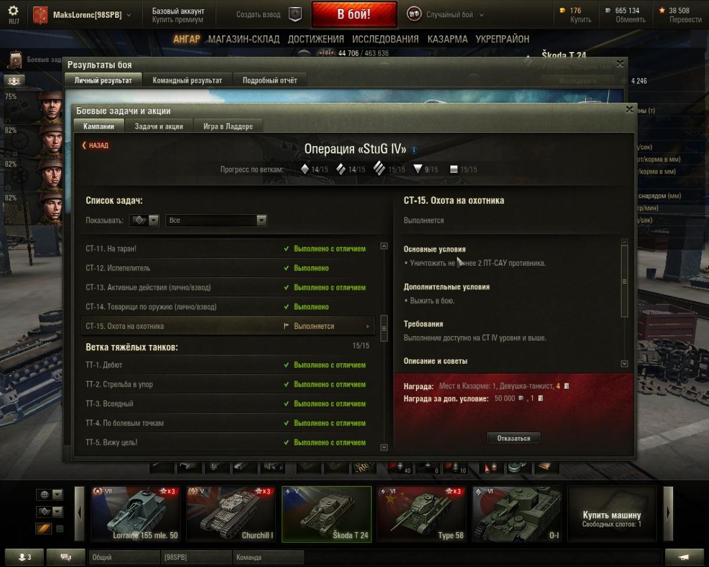Image resolution: width=709 pixels, height=567 pixels.
Task: Select the O-I tank
Action: [517, 514]
